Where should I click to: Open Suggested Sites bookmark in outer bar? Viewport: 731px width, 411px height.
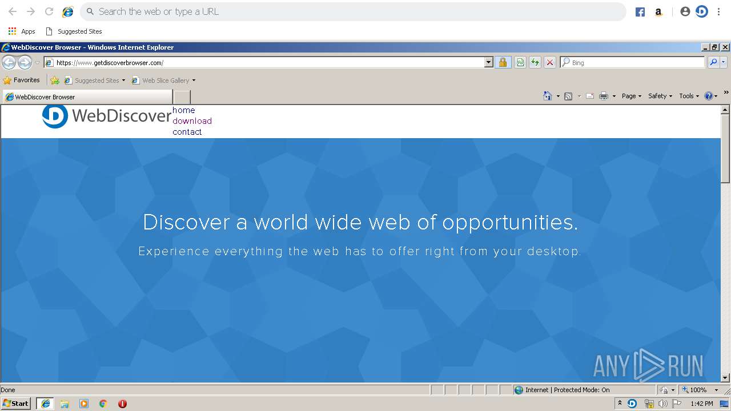click(x=74, y=31)
